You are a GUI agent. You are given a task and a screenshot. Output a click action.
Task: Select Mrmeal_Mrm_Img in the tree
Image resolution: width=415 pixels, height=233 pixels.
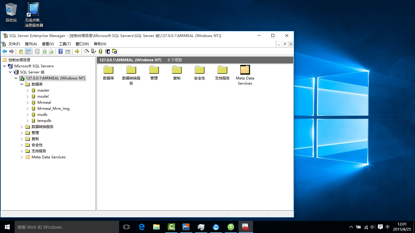click(x=53, y=109)
